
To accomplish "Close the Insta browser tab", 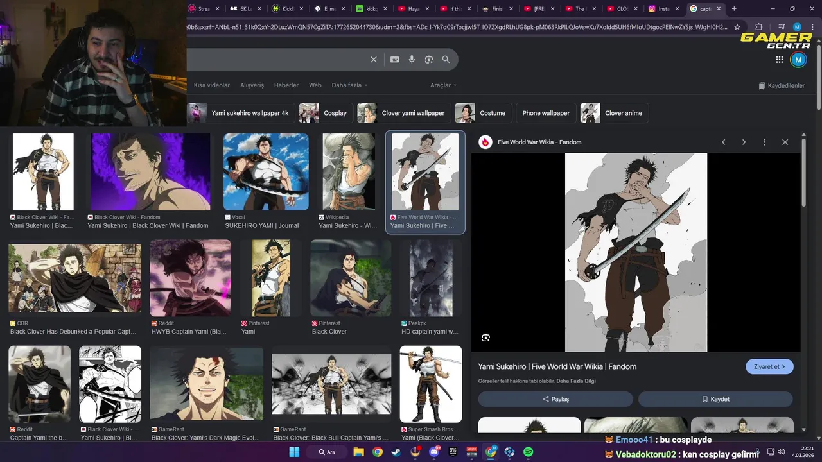I will [678, 9].
